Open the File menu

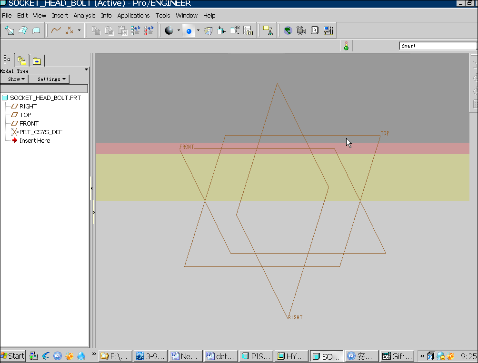coord(7,16)
